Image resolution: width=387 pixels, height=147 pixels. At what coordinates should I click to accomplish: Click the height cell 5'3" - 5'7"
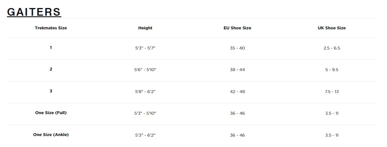click(x=145, y=48)
